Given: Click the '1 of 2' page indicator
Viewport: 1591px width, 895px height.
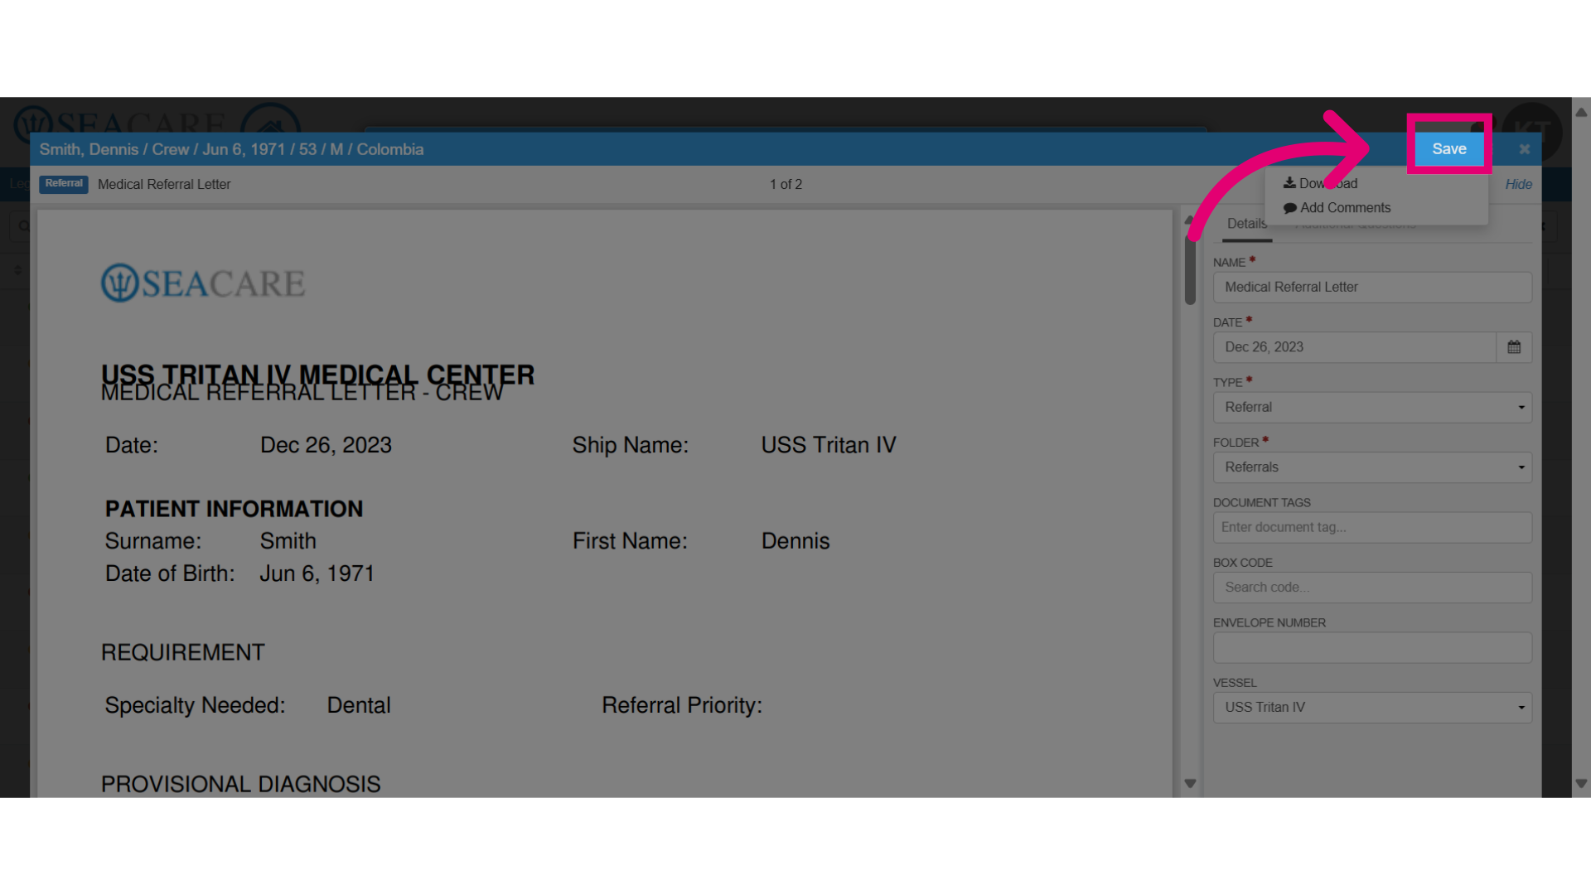Looking at the screenshot, I should click(x=786, y=184).
